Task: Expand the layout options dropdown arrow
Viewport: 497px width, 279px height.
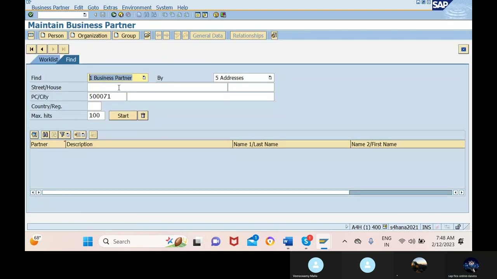Action: (83, 134)
